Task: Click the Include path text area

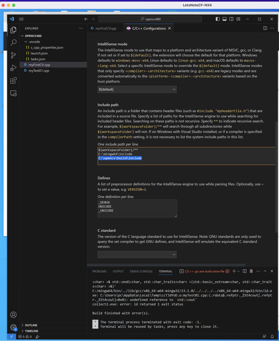Action: [x=187, y=156]
